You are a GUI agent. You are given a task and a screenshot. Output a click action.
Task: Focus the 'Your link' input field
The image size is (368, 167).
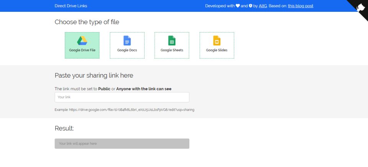(x=122, y=97)
